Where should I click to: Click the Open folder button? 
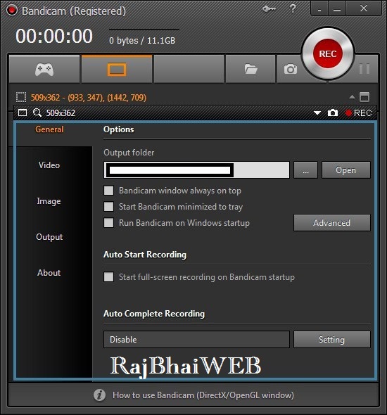point(346,170)
